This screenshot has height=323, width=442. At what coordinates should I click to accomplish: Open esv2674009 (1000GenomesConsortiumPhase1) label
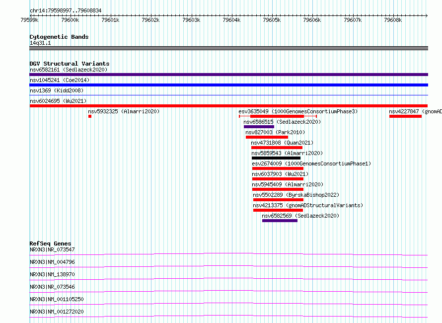(x=311, y=163)
